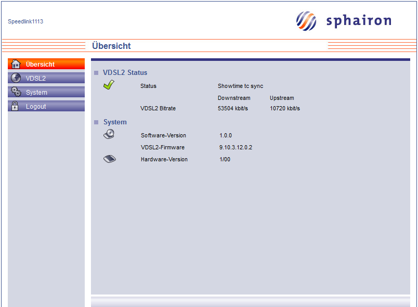Screen dimensions: 418x307
Task: Click the Showtime tc sync status text
Action: (240, 86)
